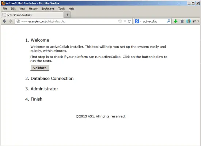The image size is (201, 146).
Task: Open the Google search engine selector
Action: [138, 21]
